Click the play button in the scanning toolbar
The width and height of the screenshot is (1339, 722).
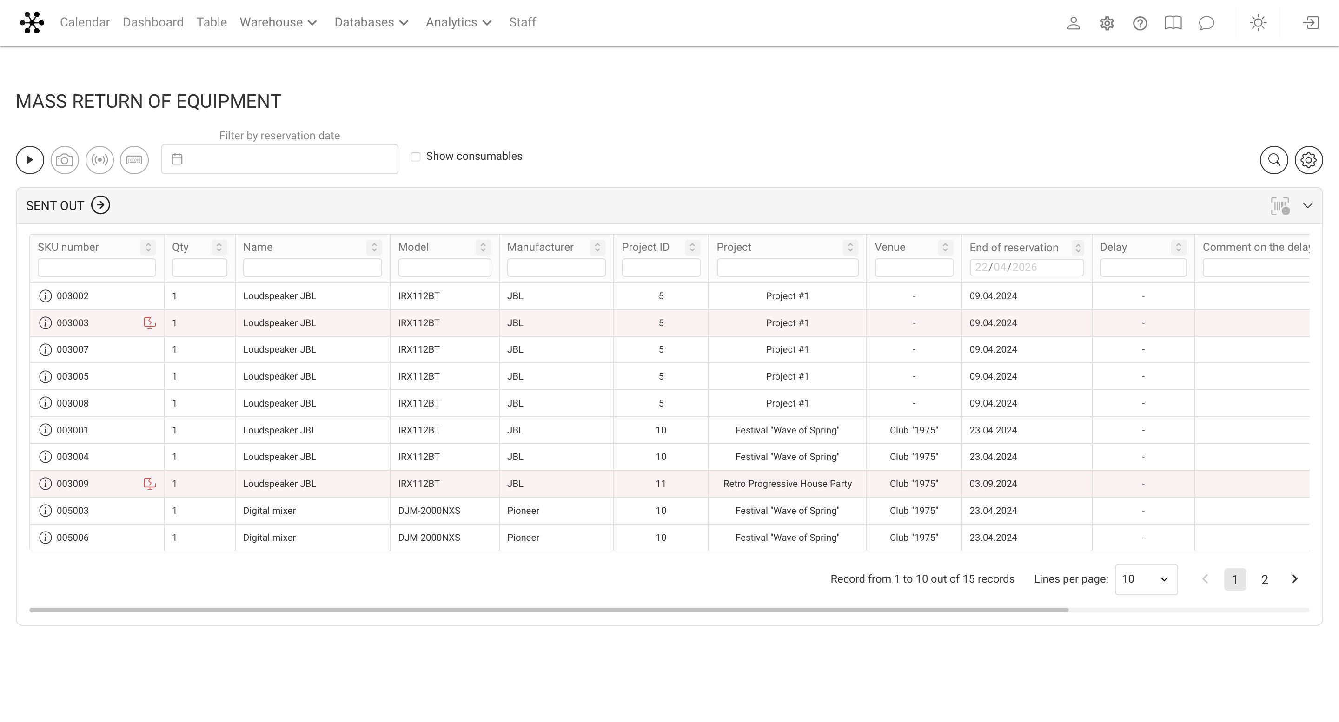[30, 160]
